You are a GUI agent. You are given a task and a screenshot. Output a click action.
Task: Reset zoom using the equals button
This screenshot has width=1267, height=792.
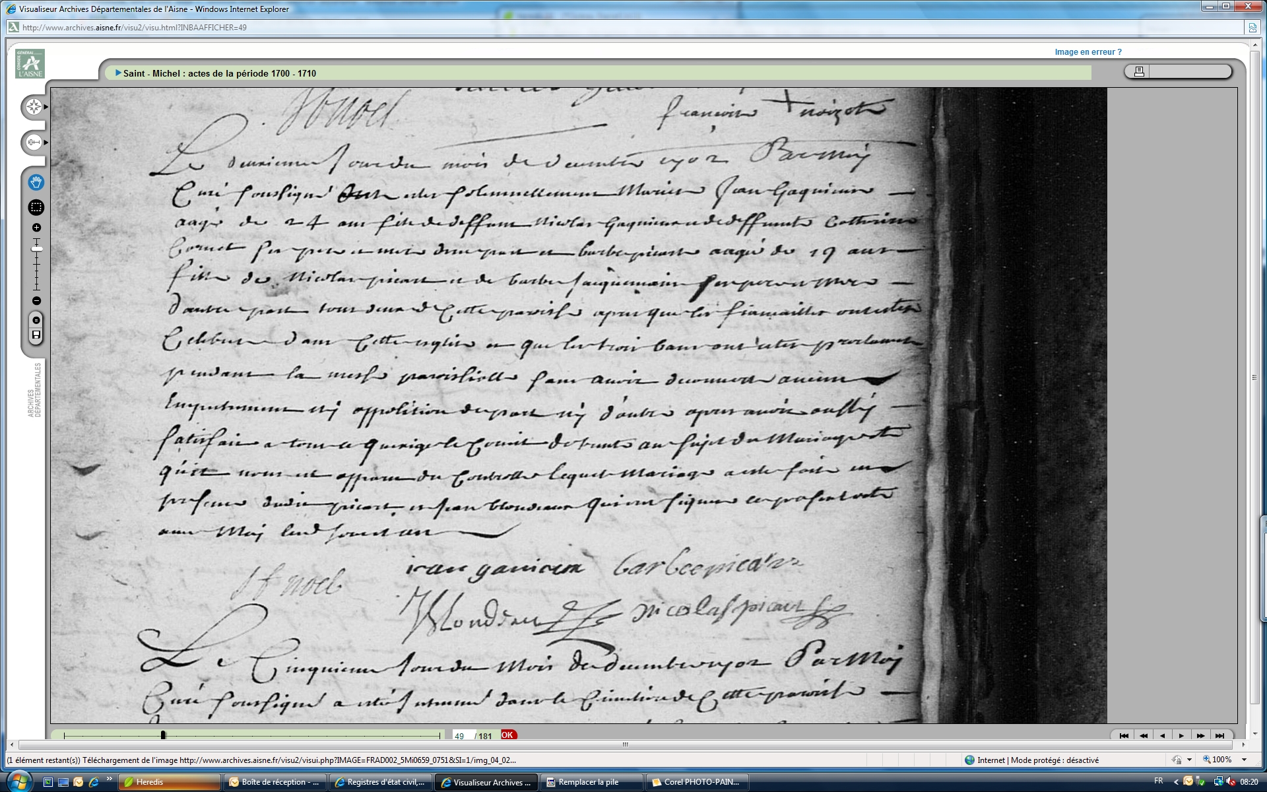click(x=36, y=320)
